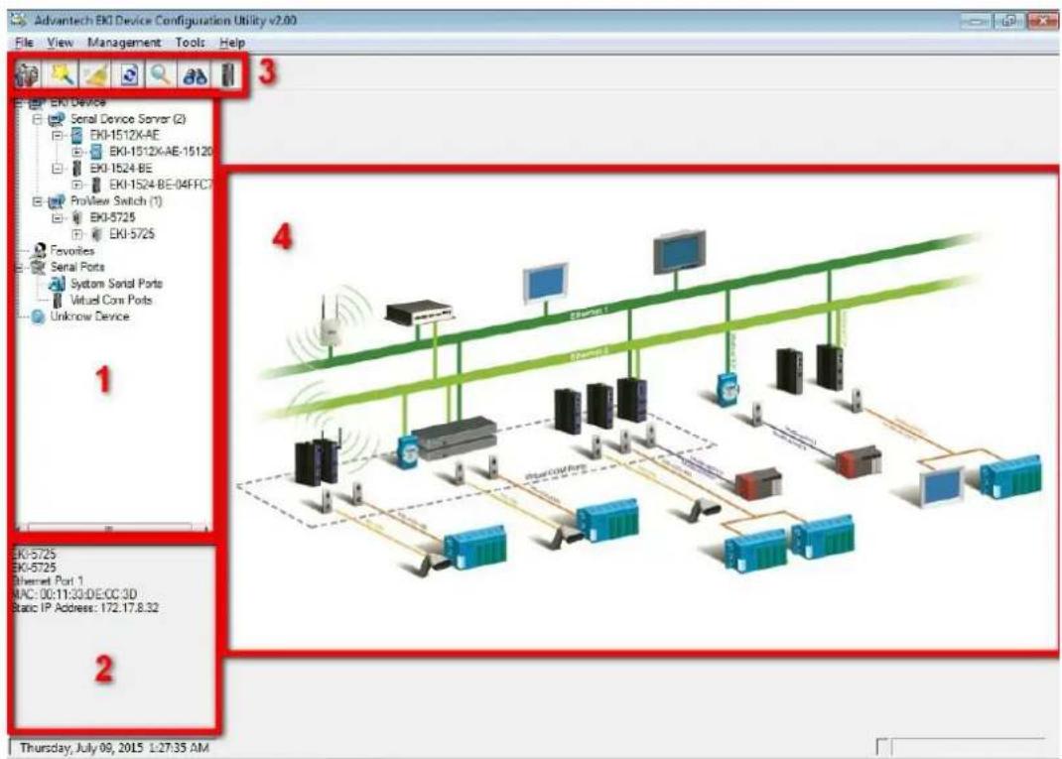
Task: Click the Static IP Address 172.17.8.32 text
Action: [85, 608]
